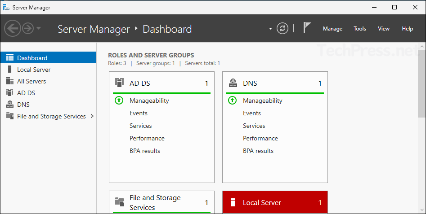The width and height of the screenshot is (426, 214).
Task: Open Events in the AD DS tile
Action: coord(138,113)
